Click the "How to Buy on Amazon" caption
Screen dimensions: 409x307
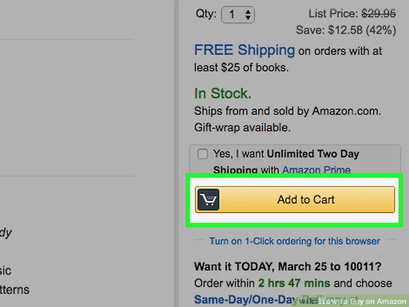362,301
